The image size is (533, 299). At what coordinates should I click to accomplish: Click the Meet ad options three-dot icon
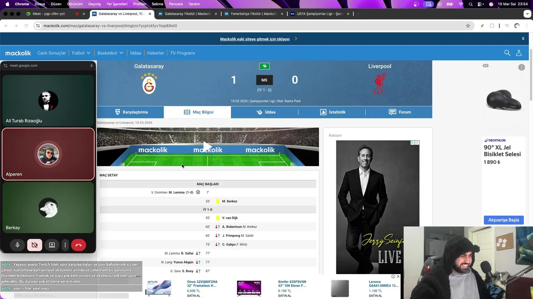tap(521, 67)
